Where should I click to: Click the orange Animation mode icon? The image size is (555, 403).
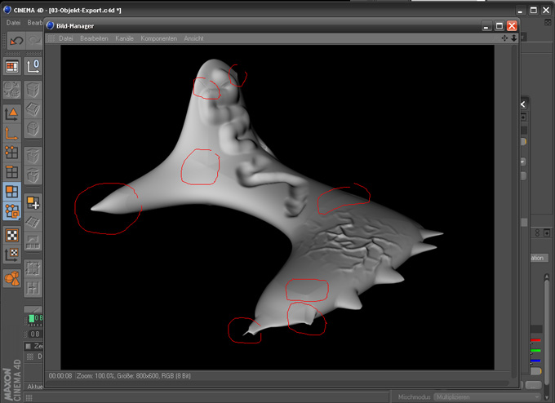pyautogui.click(x=12, y=278)
